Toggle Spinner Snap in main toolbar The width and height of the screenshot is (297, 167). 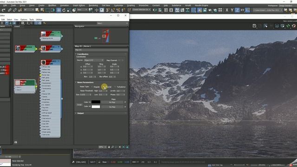pos(123,10)
